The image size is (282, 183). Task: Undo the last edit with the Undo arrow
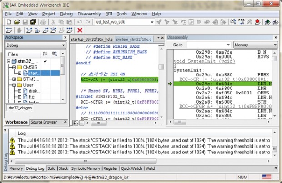click(80, 22)
